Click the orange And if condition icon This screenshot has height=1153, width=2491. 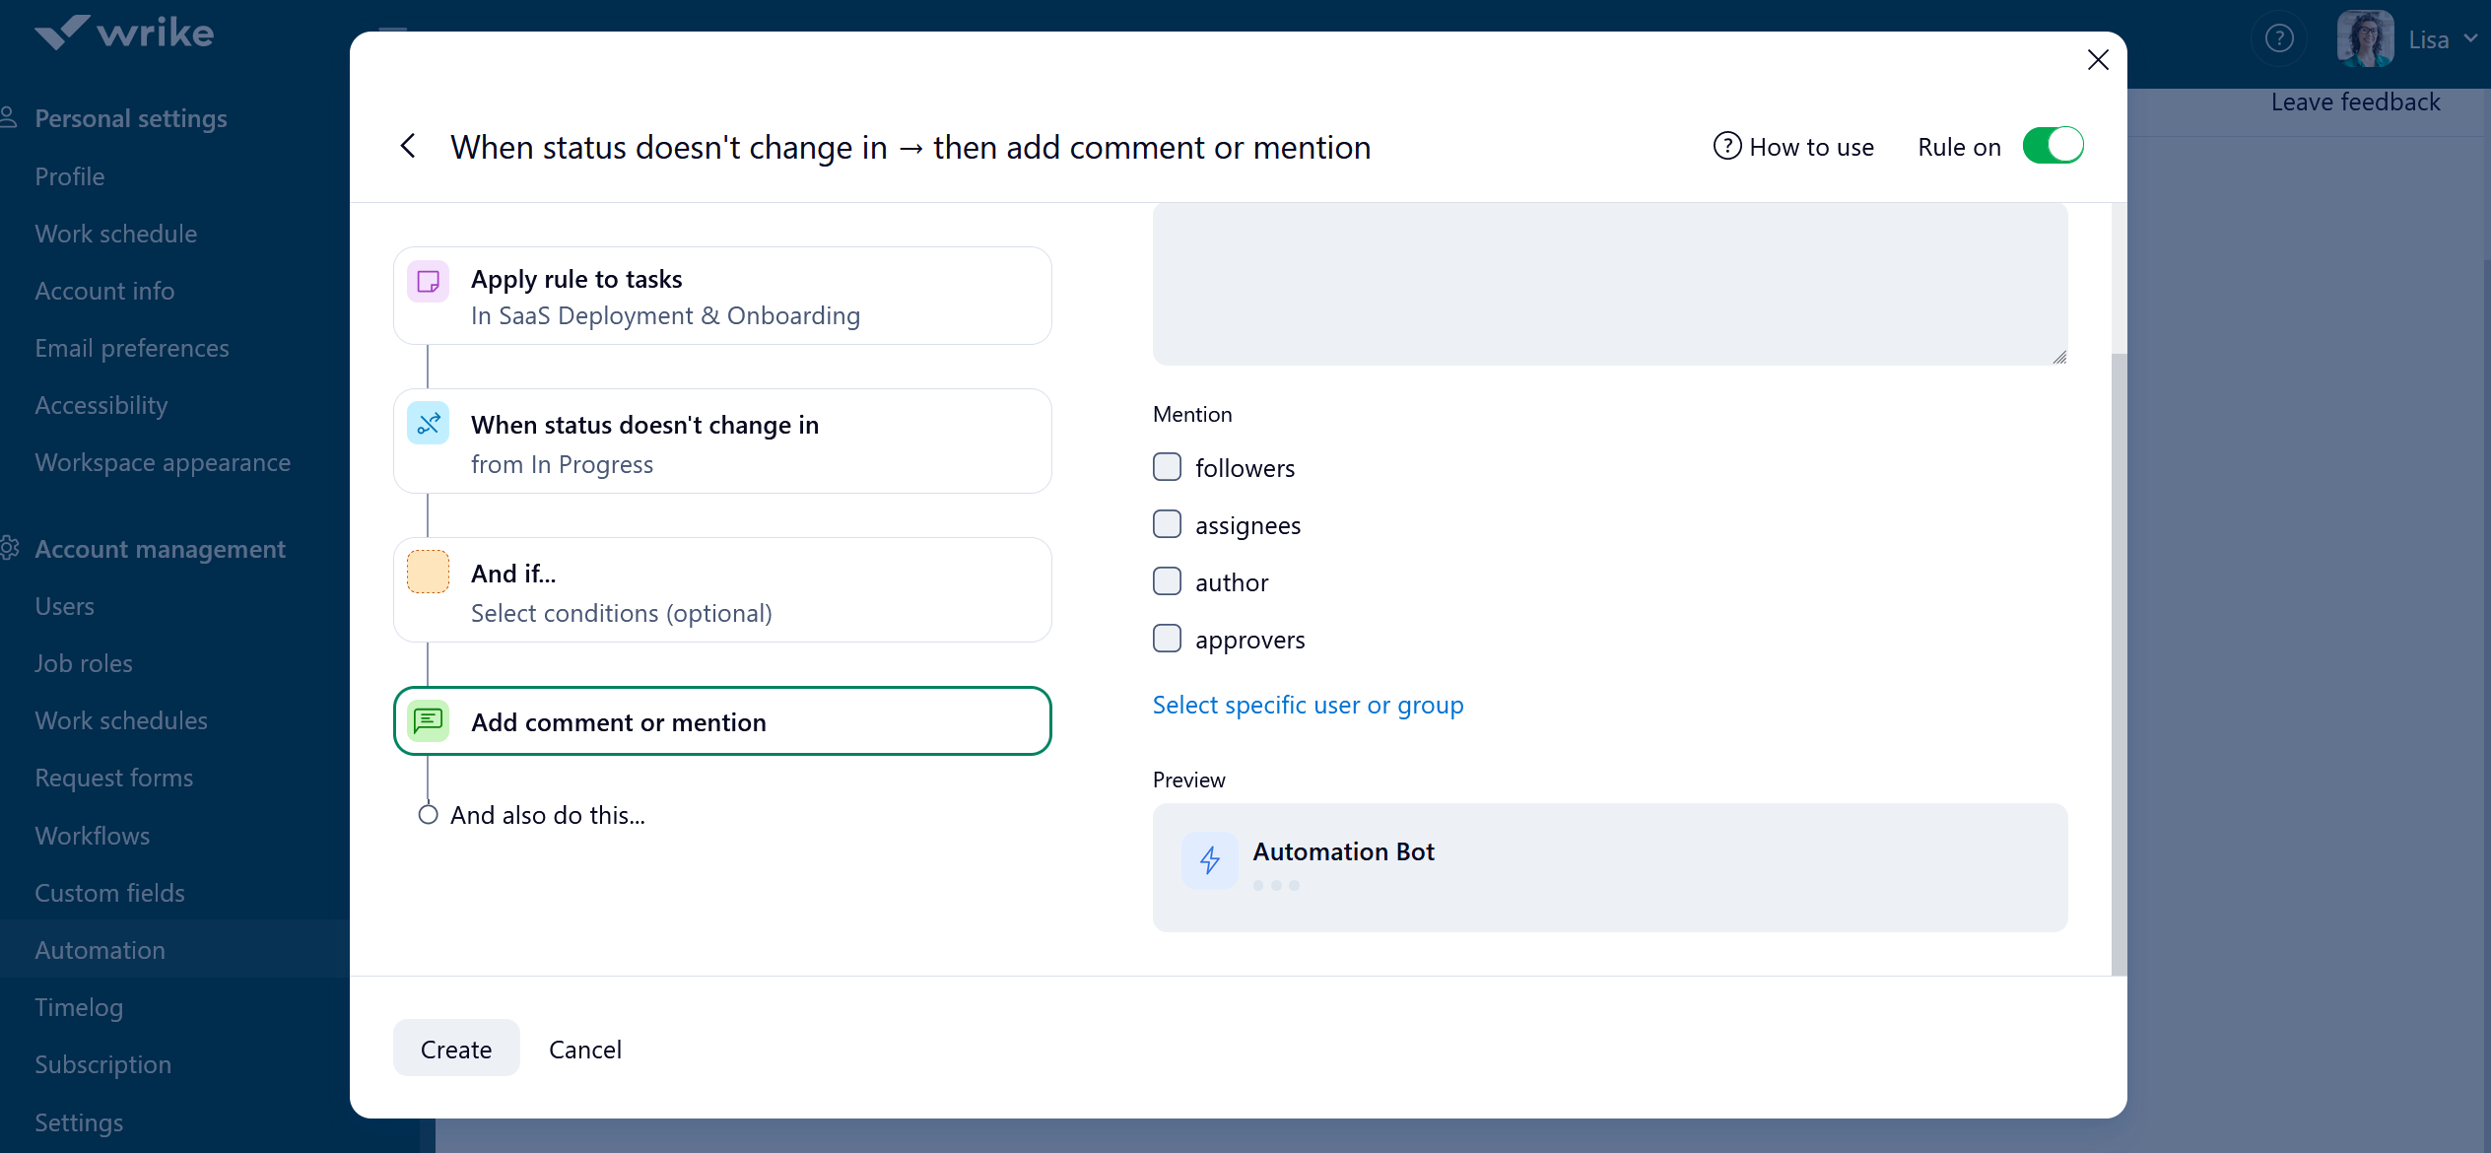click(x=429, y=573)
